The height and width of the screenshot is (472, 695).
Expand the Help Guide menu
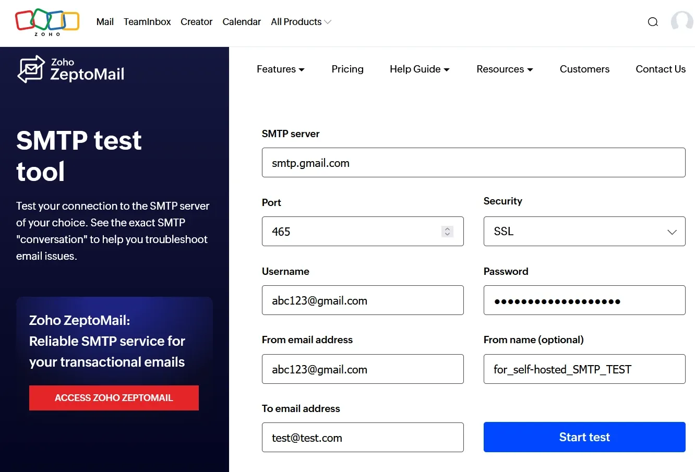coord(420,69)
